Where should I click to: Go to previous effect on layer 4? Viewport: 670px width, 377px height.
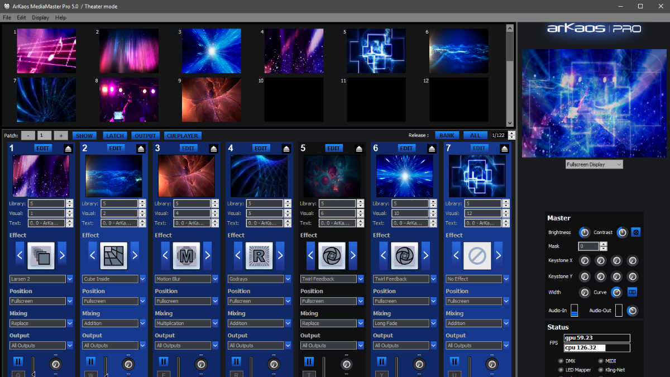238,256
